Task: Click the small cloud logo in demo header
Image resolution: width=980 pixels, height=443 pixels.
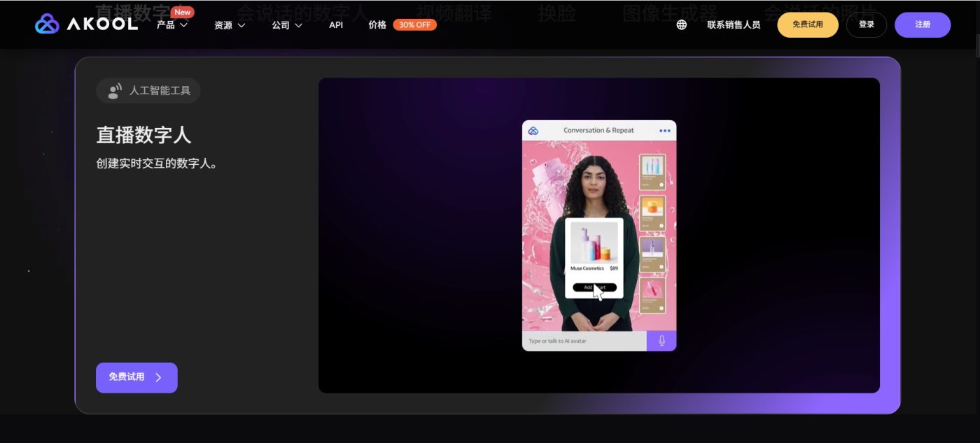Action: tap(533, 131)
